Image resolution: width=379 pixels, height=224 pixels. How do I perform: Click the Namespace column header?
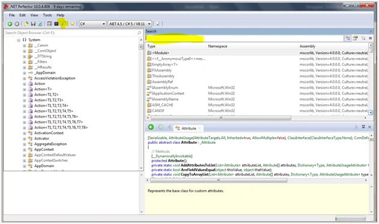pyautogui.click(x=252, y=46)
